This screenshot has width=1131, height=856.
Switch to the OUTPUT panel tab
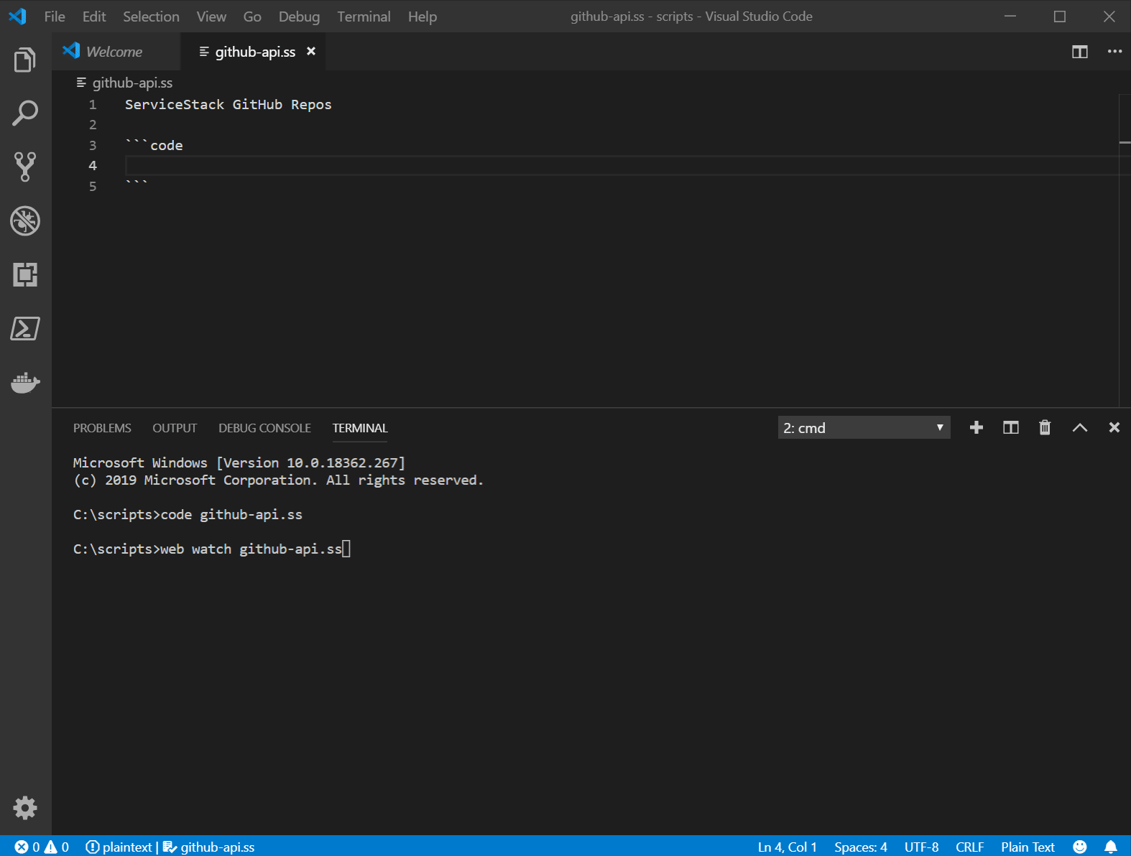(x=175, y=428)
